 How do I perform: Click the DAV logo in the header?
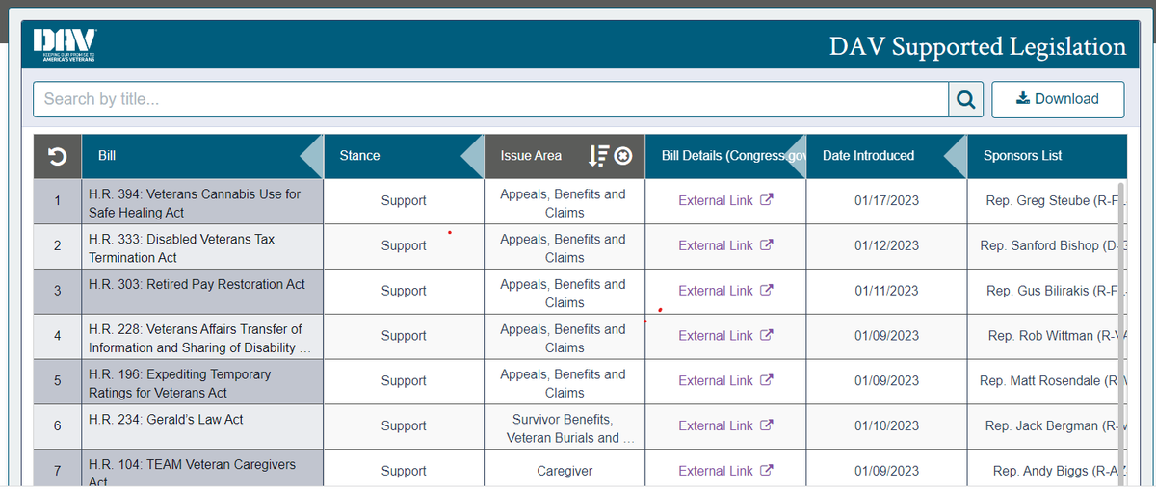tap(64, 44)
